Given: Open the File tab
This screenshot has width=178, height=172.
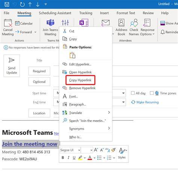Looking at the screenshot, I should [6, 13].
